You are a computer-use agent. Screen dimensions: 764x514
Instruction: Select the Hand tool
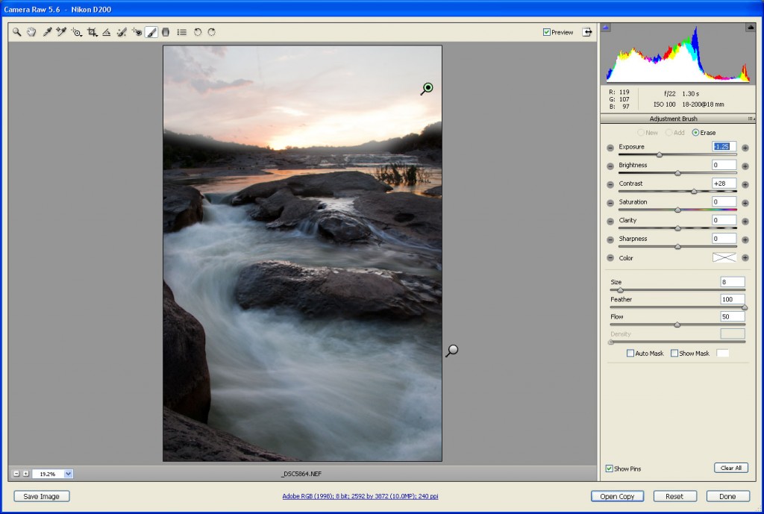pyautogui.click(x=31, y=33)
